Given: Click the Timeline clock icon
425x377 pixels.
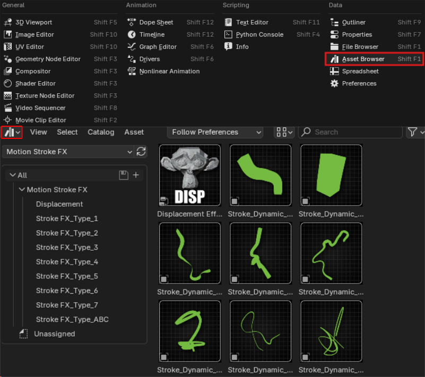Looking at the screenshot, I should (132, 34).
